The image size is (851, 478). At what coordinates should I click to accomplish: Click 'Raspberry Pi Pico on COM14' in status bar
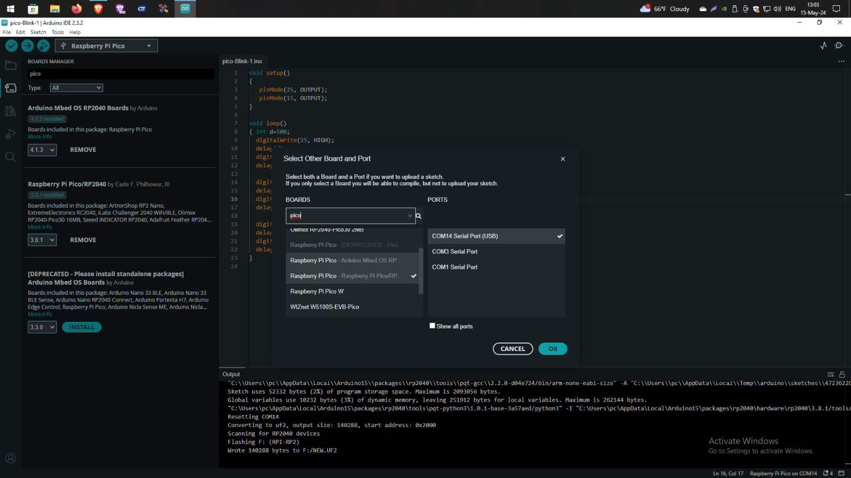[x=783, y=473]
